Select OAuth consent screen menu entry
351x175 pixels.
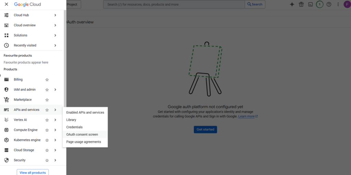(82, 134)
